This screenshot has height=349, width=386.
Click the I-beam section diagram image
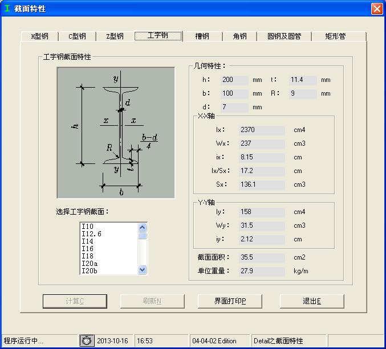tap(116, 133)
